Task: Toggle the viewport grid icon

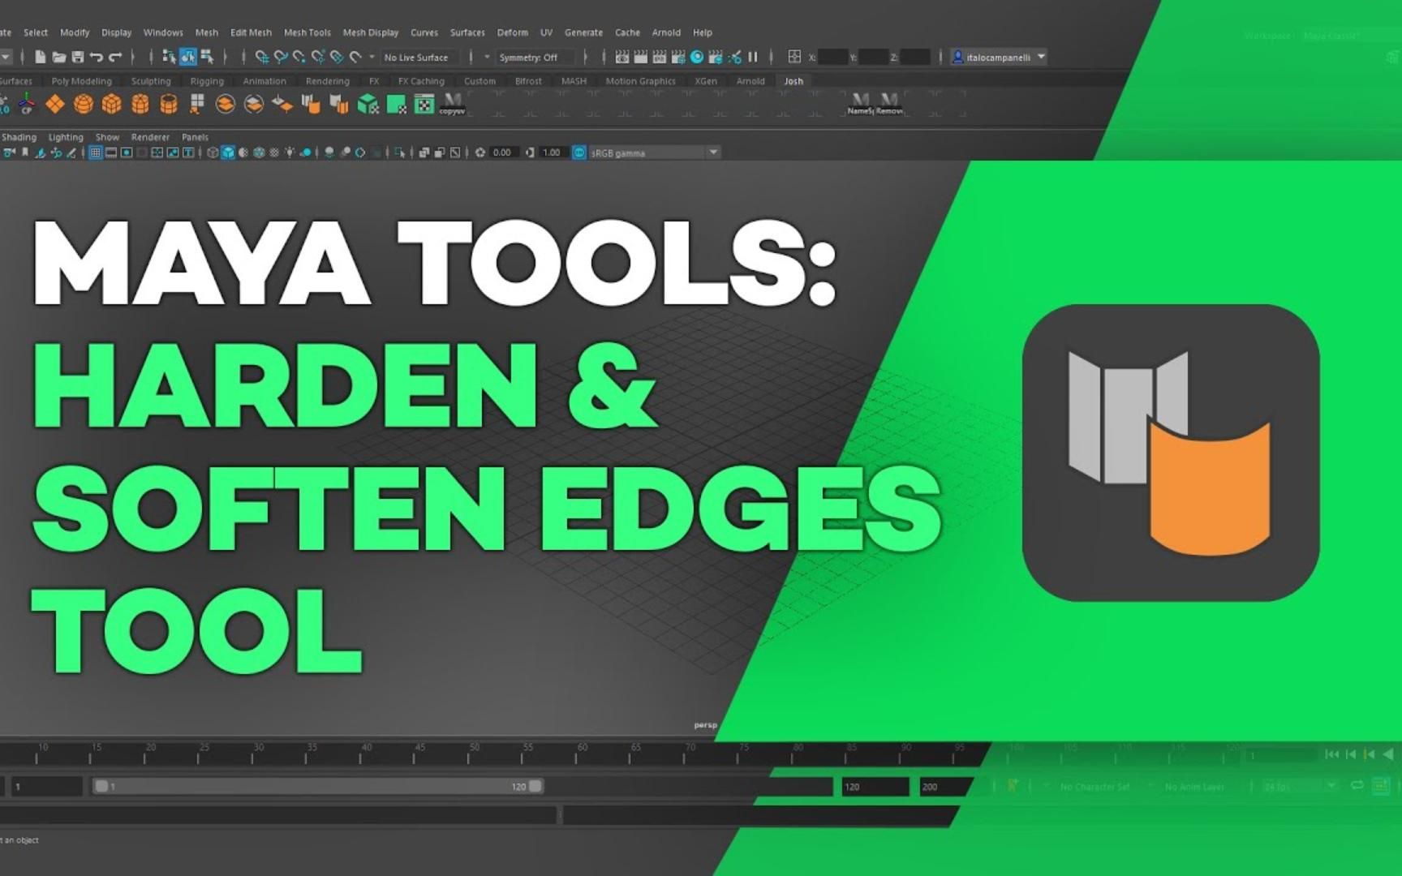Action: [95, 152]
